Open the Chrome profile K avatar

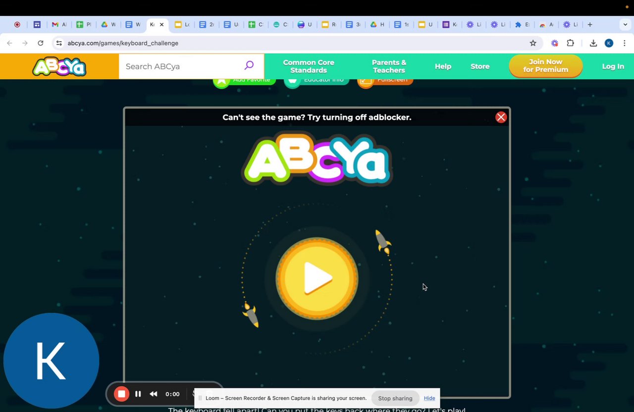point(609,43)
